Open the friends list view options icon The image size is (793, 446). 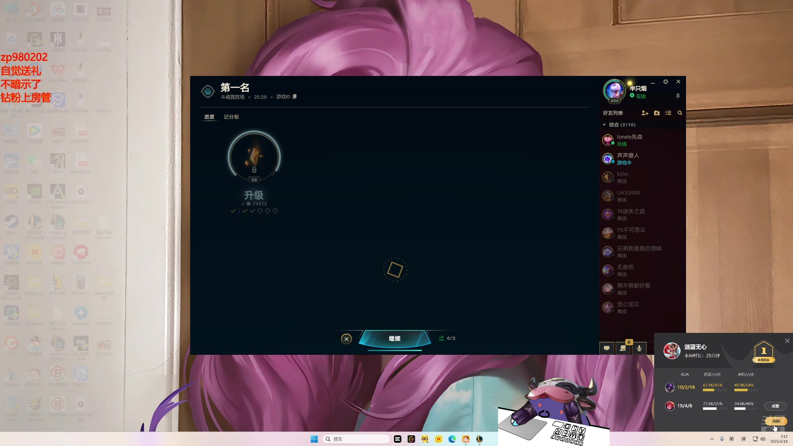(668, 113)
